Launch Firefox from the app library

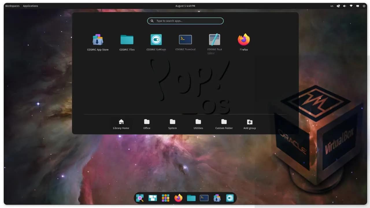pyautogui.click(x=243, y=40)
